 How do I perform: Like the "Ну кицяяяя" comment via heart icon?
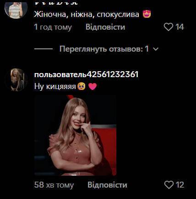tap(169, 185)
